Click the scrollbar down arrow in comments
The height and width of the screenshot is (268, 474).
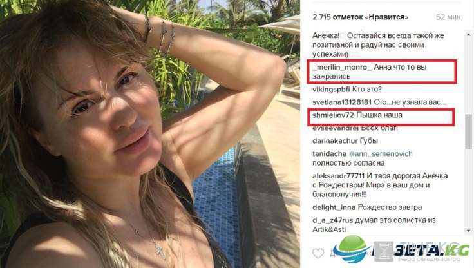click(x=469, y=231)
